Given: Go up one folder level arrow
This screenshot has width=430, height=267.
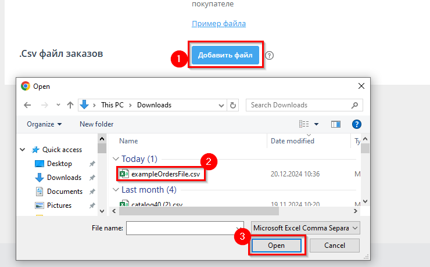Looking at the screenshot, I should click(70, 105).
